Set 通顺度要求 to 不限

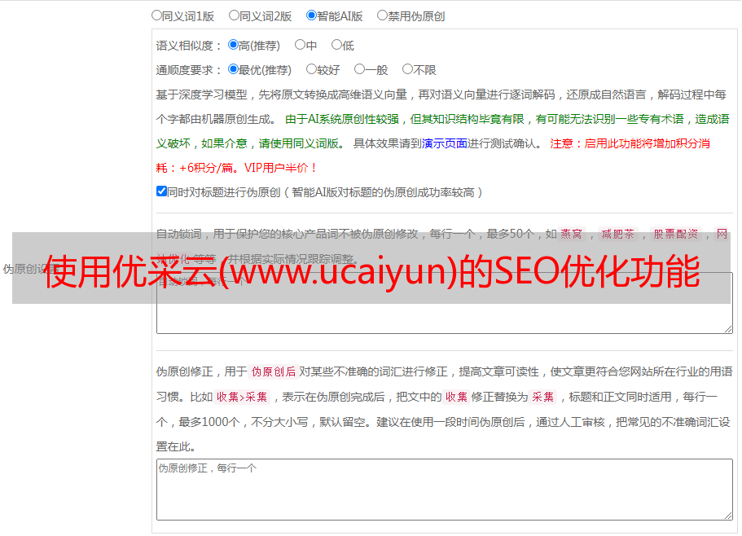[407, 69]
